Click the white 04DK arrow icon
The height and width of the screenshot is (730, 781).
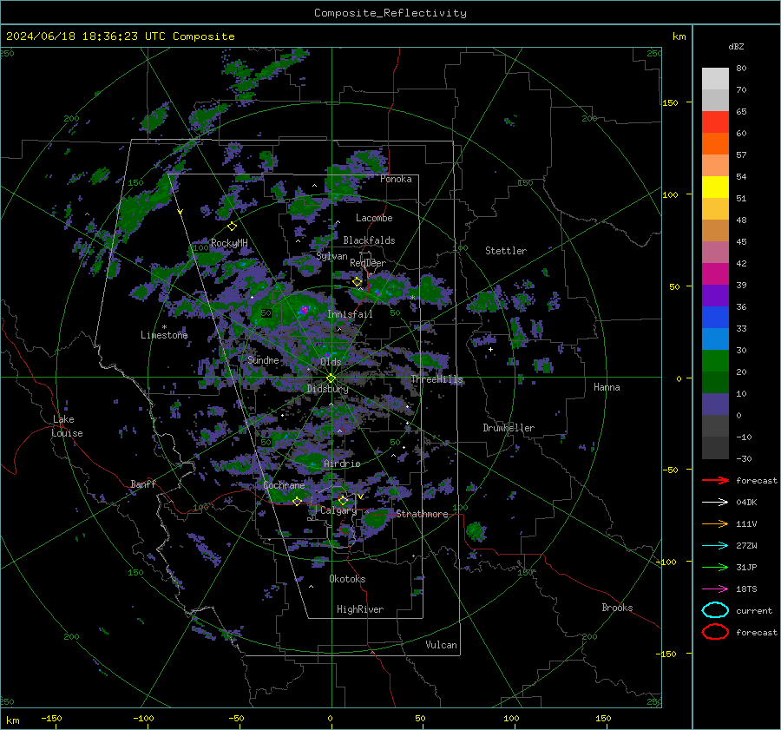pyautogui.click(x=715, y=502)
